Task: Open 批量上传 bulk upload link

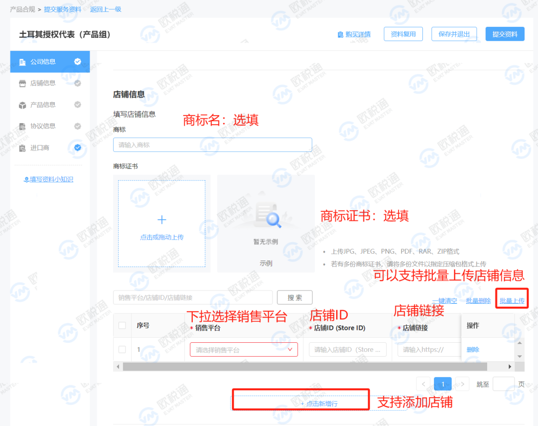Action: [512, 300]
